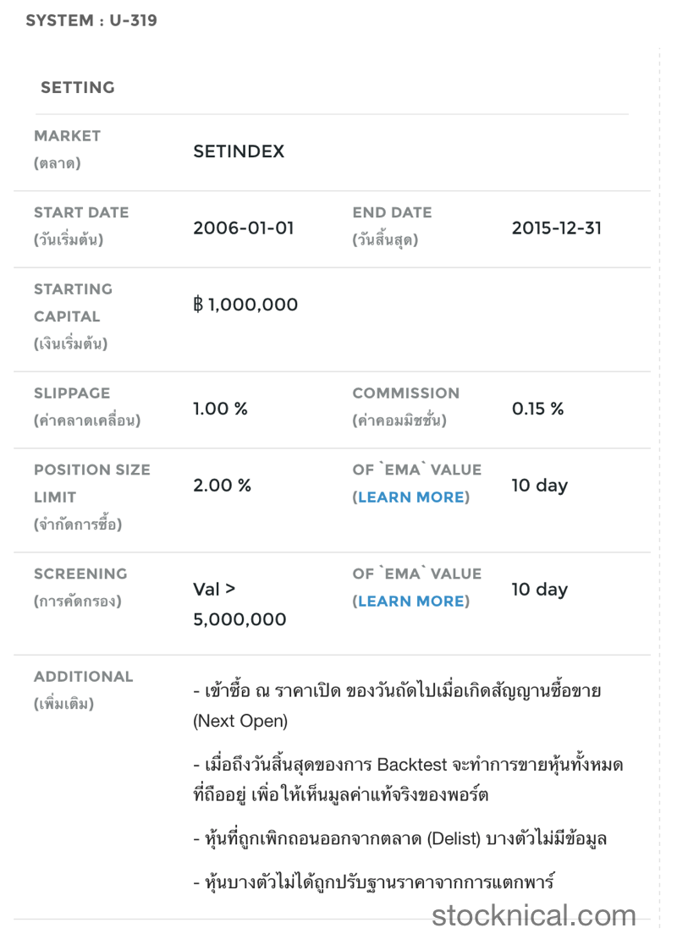Select the Delist note line

400,838
